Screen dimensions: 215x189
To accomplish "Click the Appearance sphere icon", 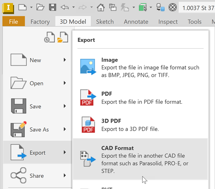I will [172, 7].
